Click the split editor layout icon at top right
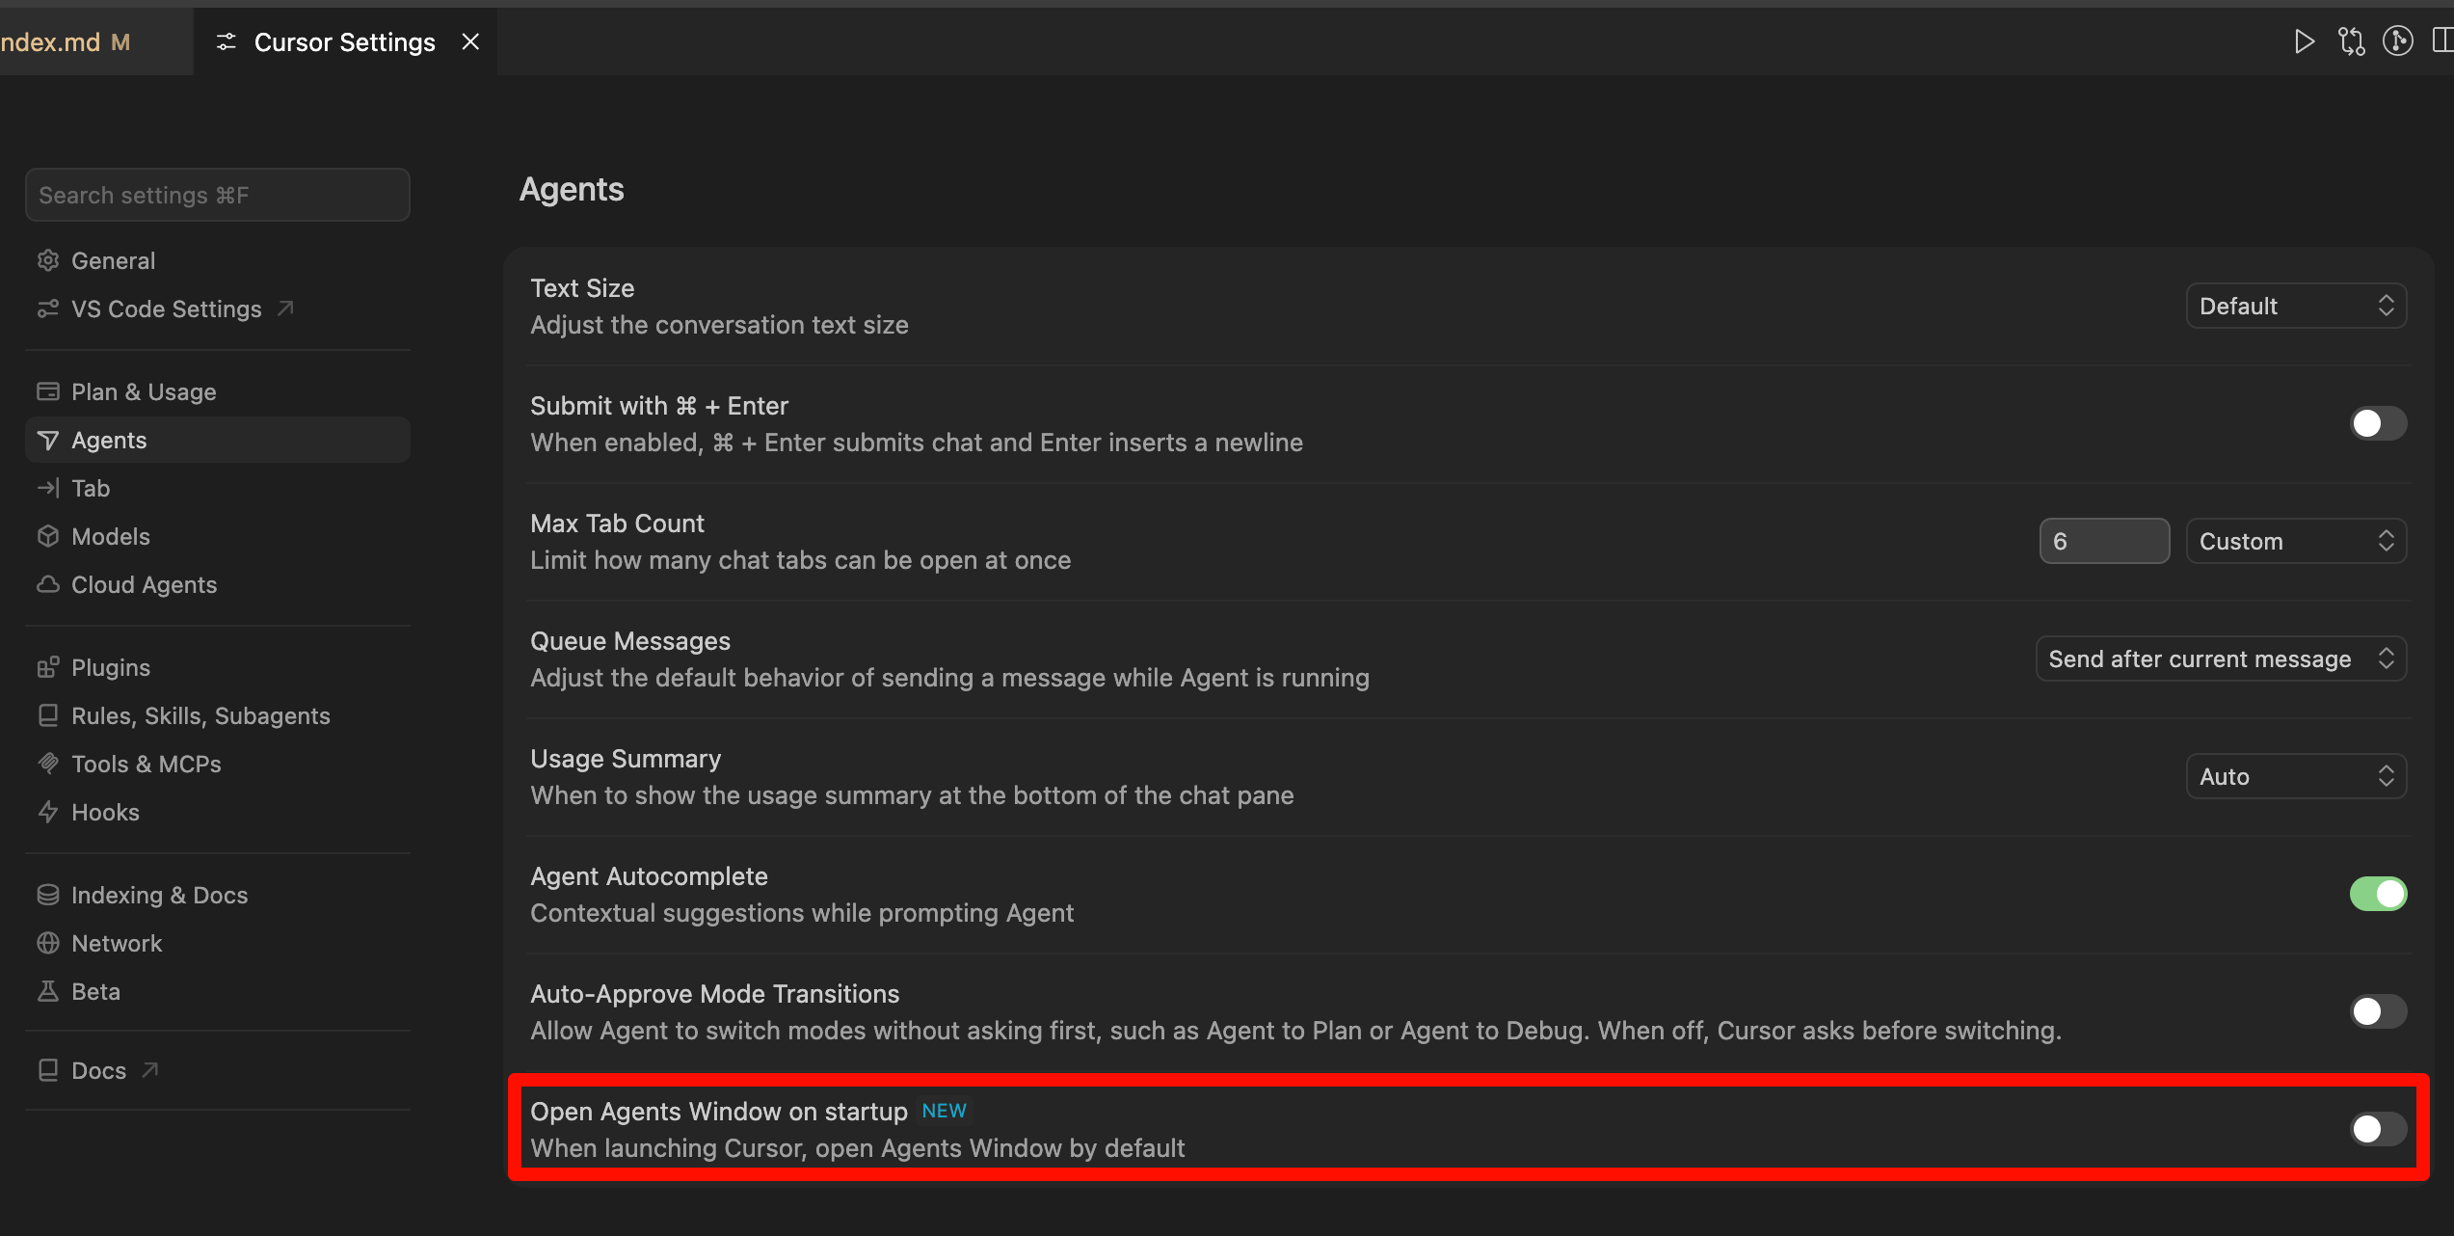The width and height of the screenshot is (2454, 1236). pos(2443,41)
